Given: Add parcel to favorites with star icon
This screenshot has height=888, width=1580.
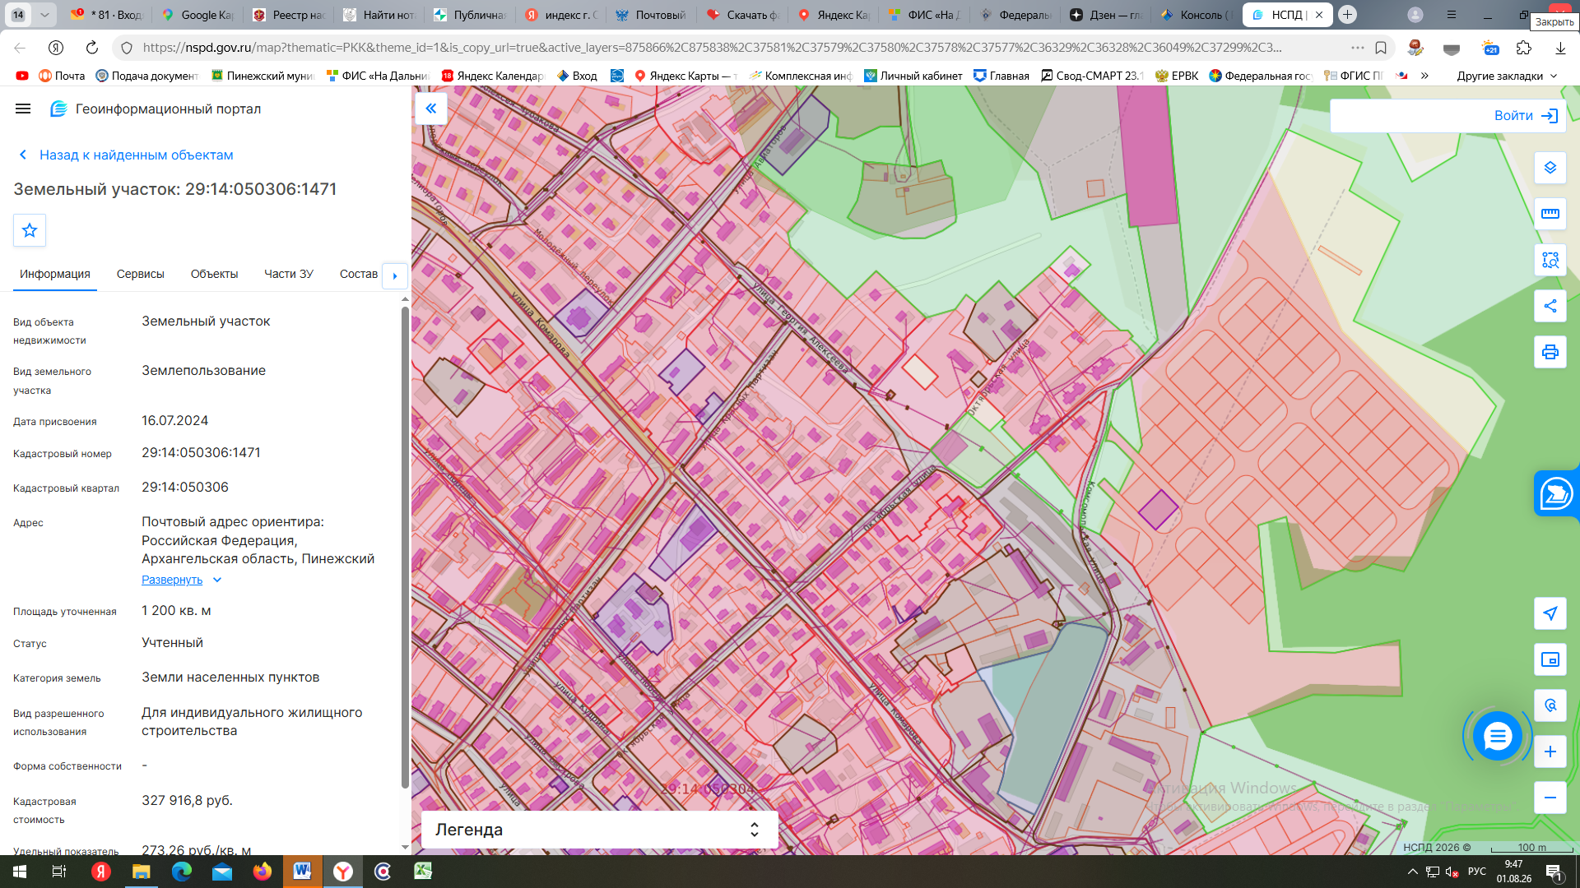Looking at the screenshot, I should pos(30,230).
